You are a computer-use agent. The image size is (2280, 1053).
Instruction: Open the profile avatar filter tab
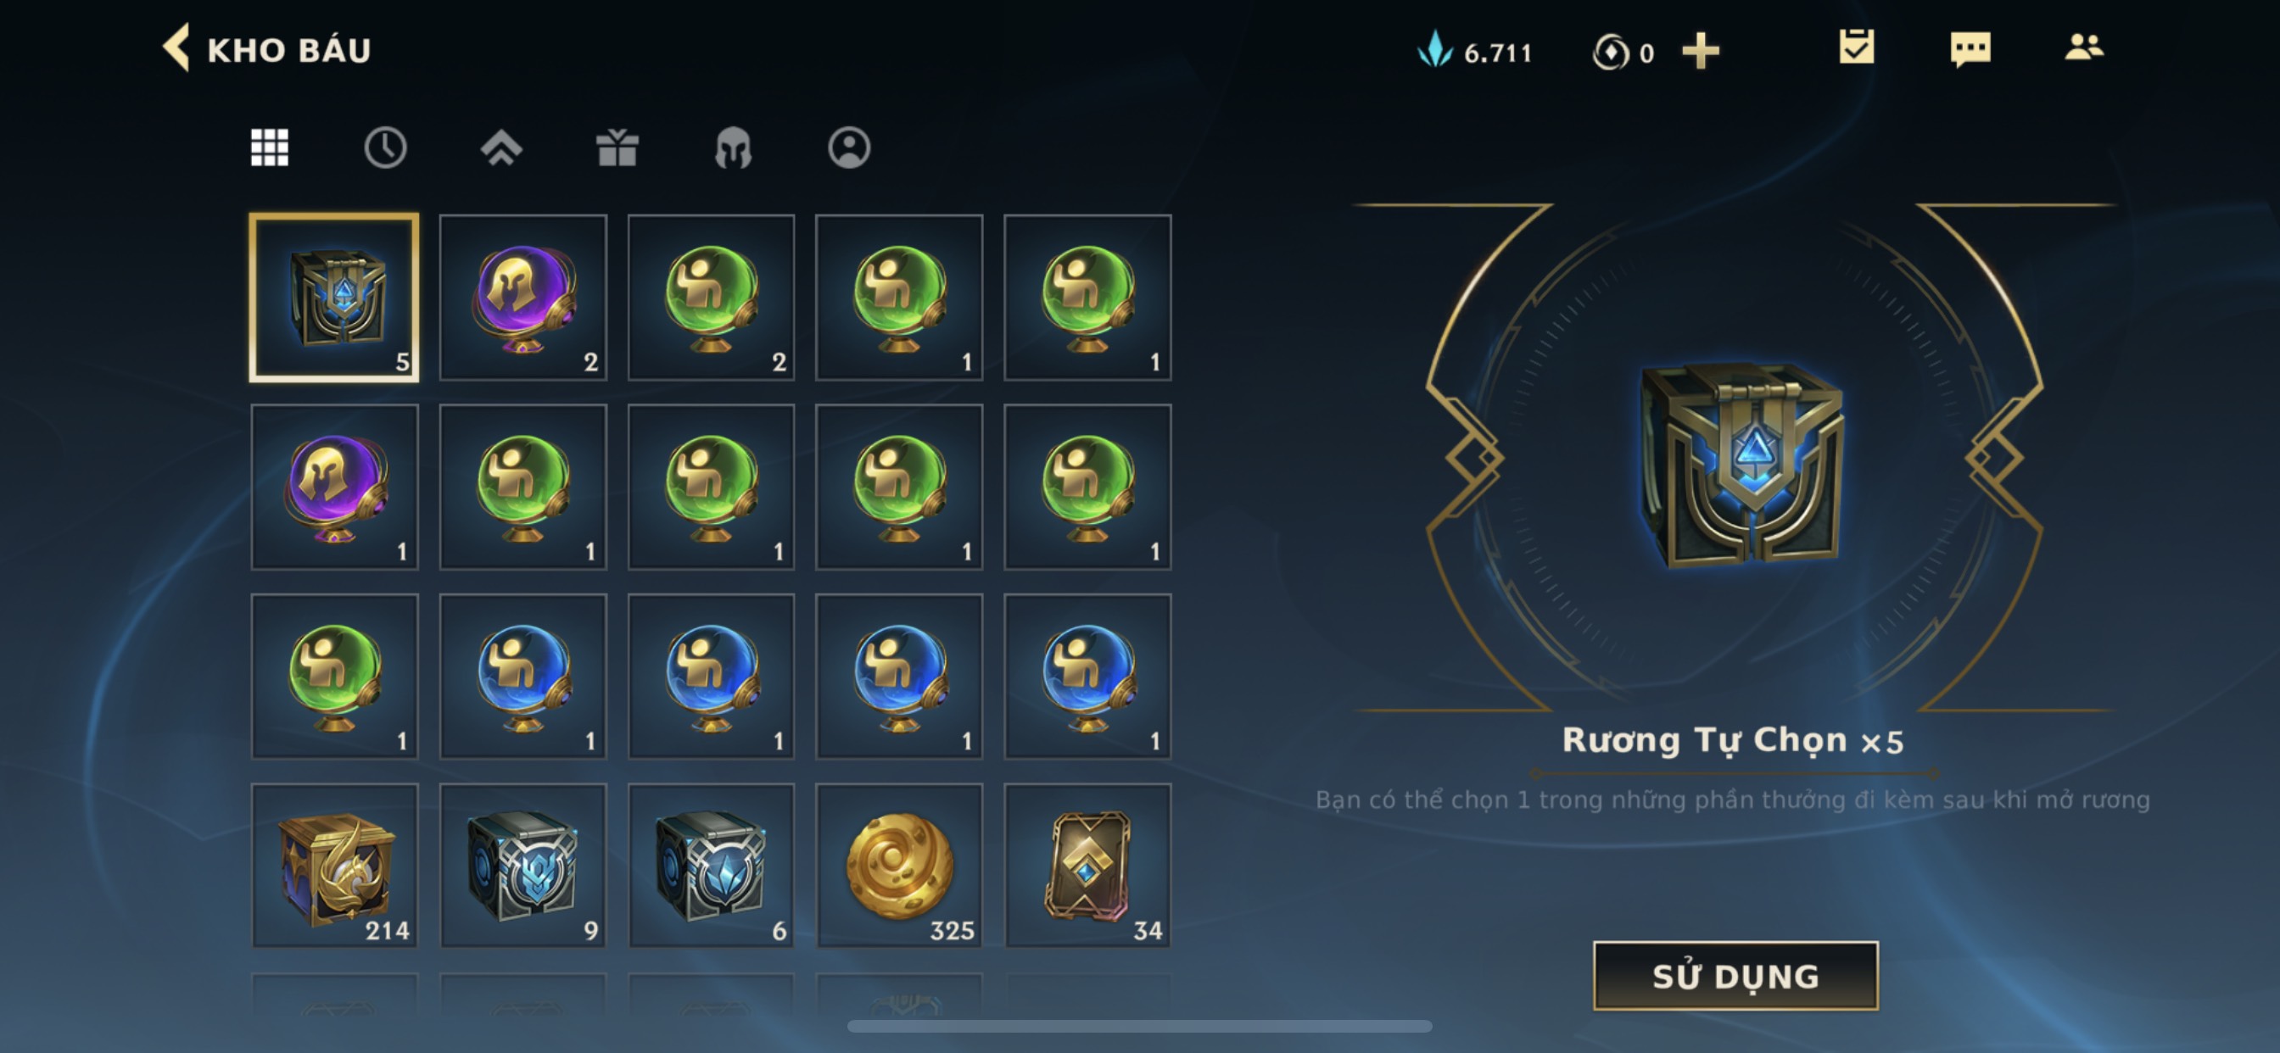(849, 147)
